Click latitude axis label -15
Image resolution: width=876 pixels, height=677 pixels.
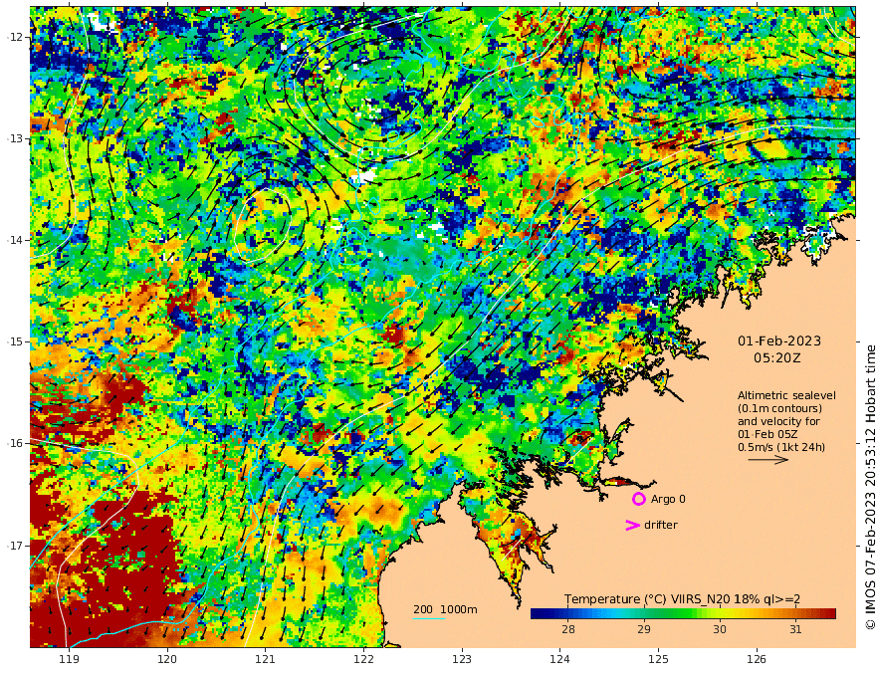pyautogui.click(x=15, y=342)
